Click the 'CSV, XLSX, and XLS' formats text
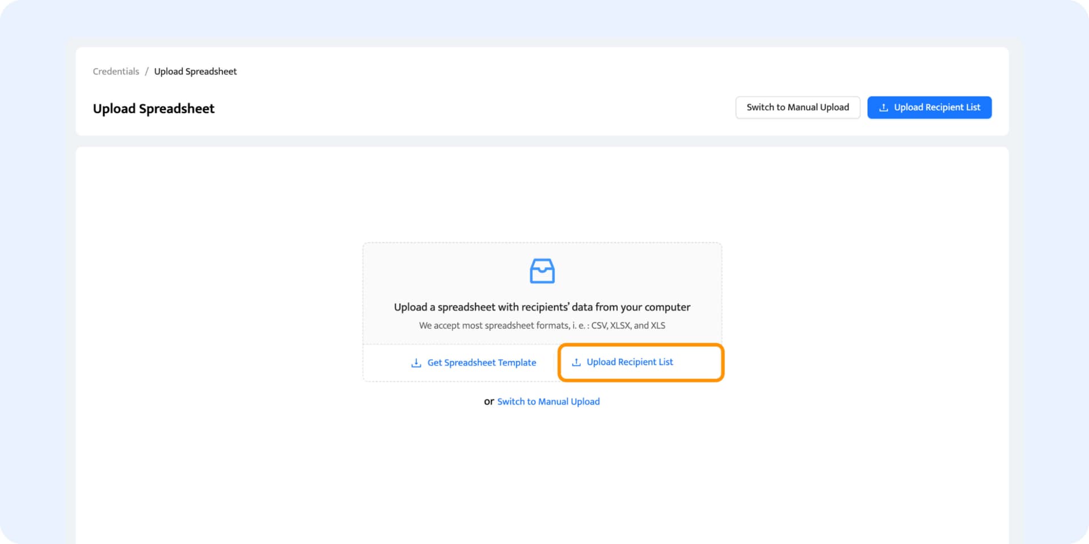Viewport: 1089px width, 544px height. [628, 326]
